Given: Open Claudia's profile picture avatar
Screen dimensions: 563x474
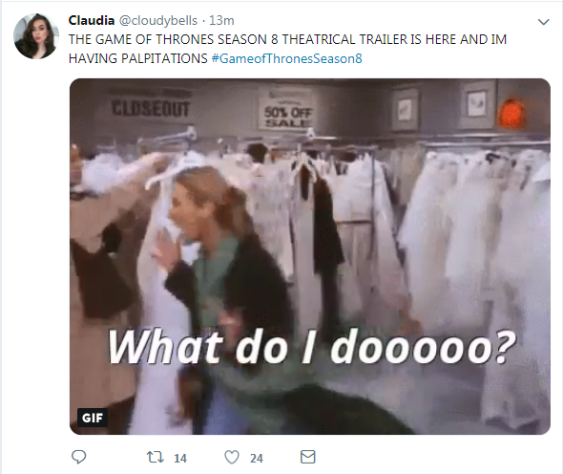Looking at the screenshot, I should click(36, 36).
